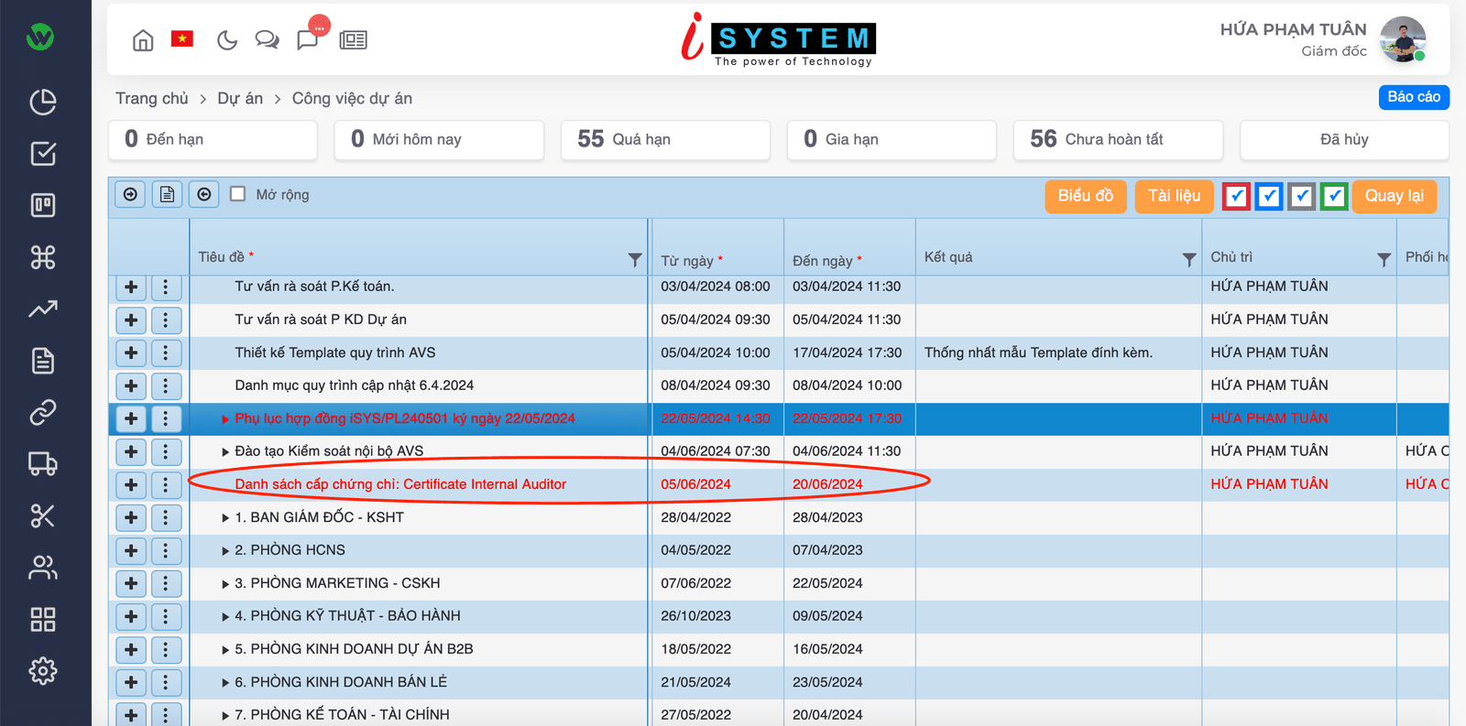Open chat notifications with red badge
The width and height of the screenshot is (1466, 726).
click(x=309, y=38)
